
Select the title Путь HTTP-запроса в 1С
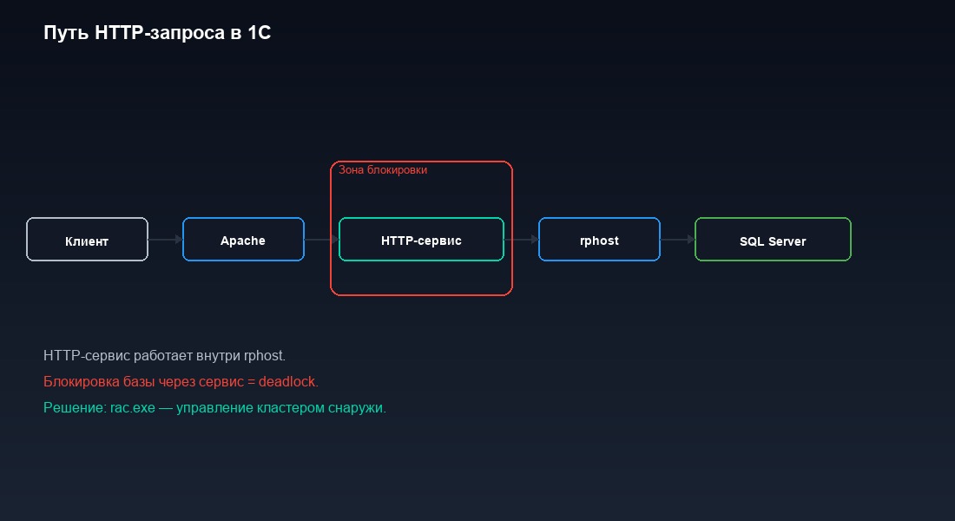click(x=156, y=32)
